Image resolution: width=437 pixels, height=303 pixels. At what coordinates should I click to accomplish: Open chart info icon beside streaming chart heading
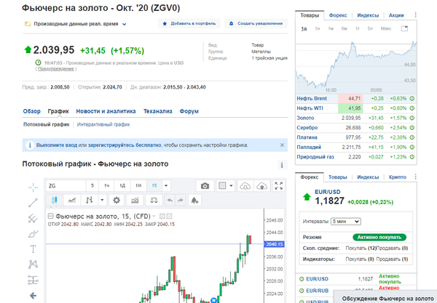coord(282,165)
